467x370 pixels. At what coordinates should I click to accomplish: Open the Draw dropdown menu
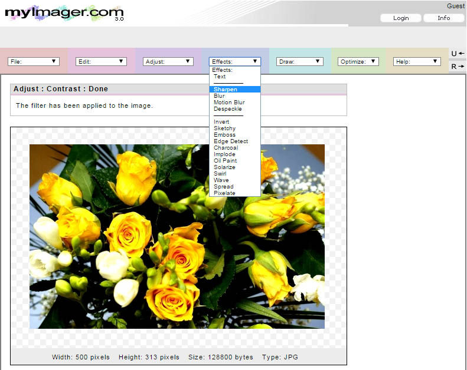click(x=299, y=61)
